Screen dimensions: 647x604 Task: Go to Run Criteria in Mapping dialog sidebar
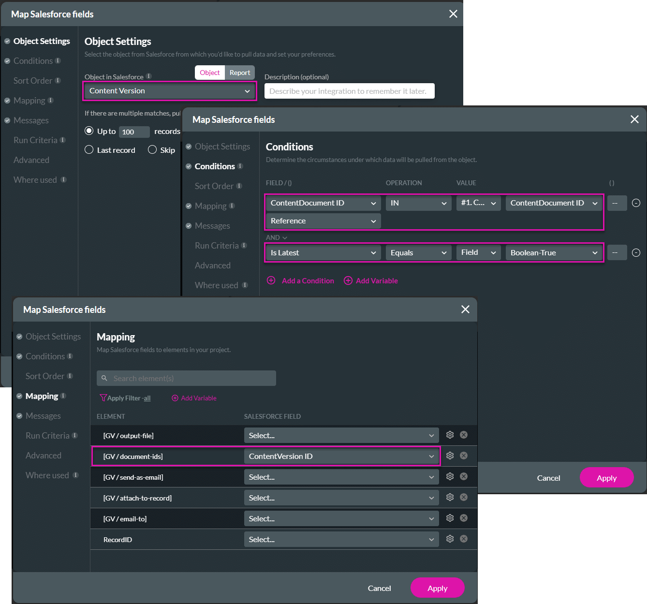tap(47, 435)
